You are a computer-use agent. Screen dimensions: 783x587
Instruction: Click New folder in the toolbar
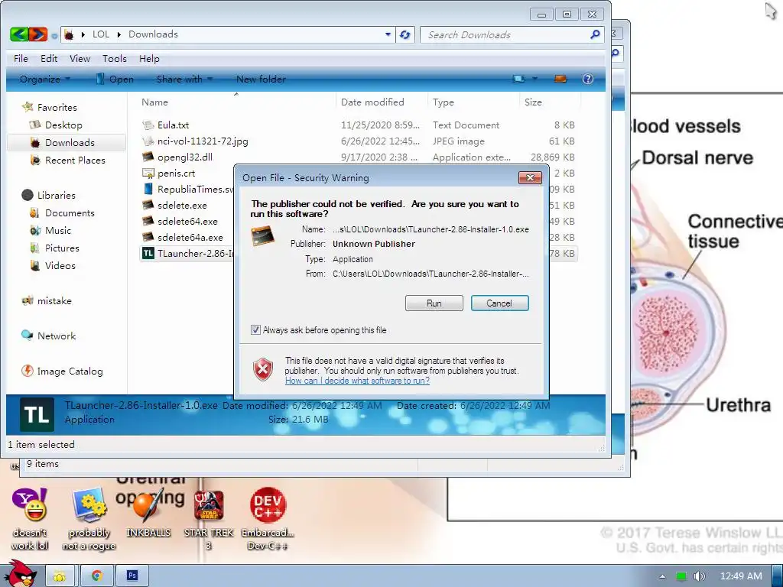[261, 79]
